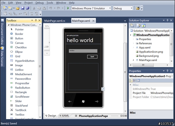Click the Sort button on phone design
The width and height of the screenshot is (175, 126).
pos(92,57)
